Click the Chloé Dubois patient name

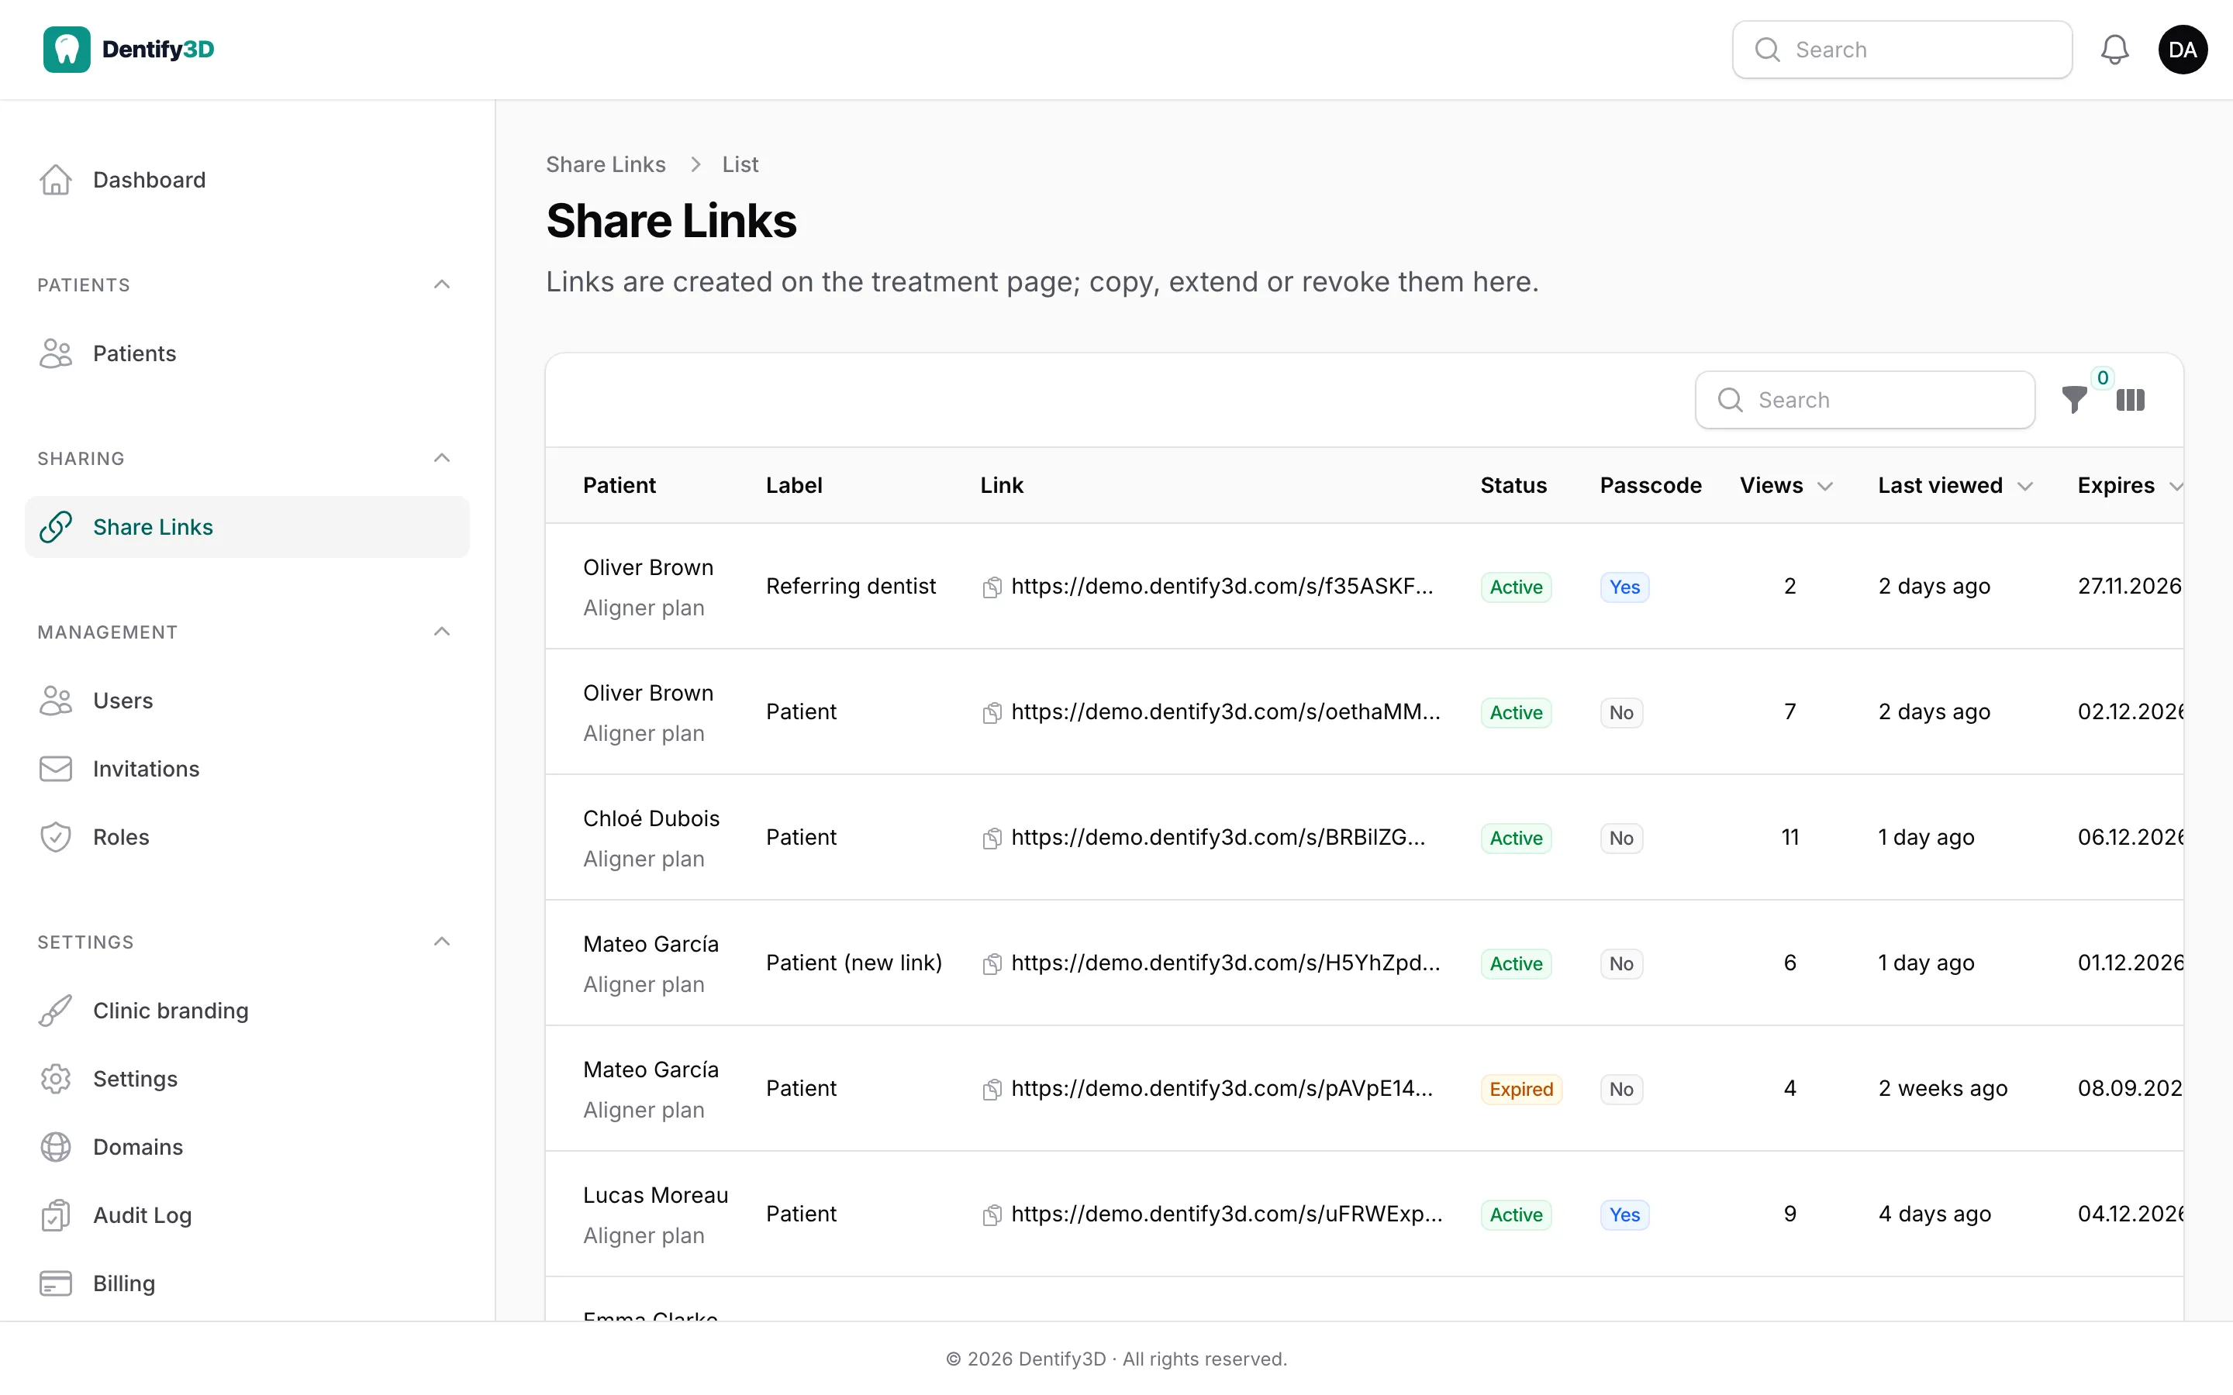651,818
